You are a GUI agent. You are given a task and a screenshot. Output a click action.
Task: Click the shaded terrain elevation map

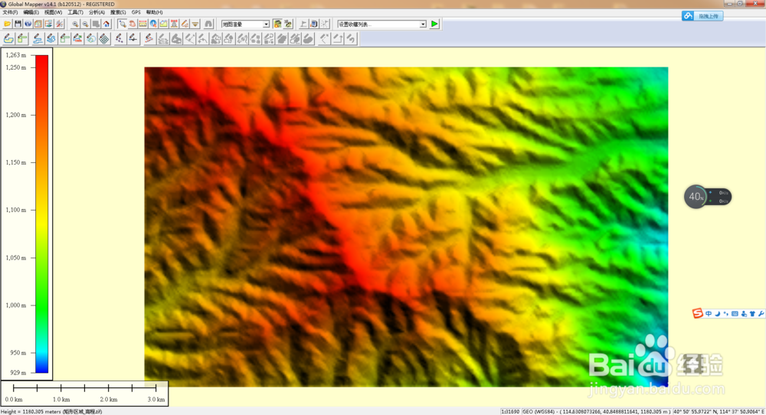tap(406, 227)
